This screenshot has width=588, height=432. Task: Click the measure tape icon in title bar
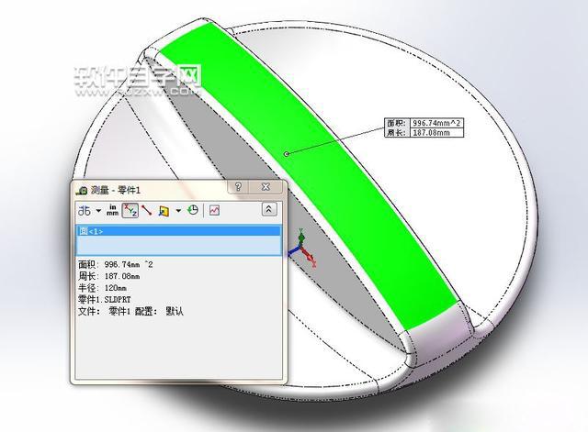[82, 190]
